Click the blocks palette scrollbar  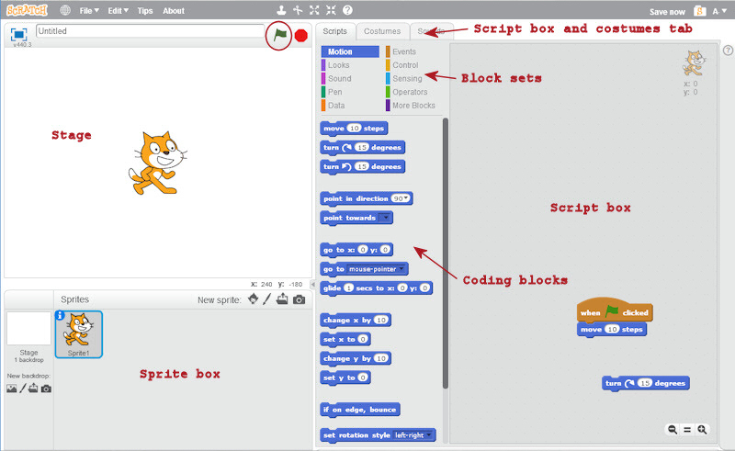click(x=446, y=254)
